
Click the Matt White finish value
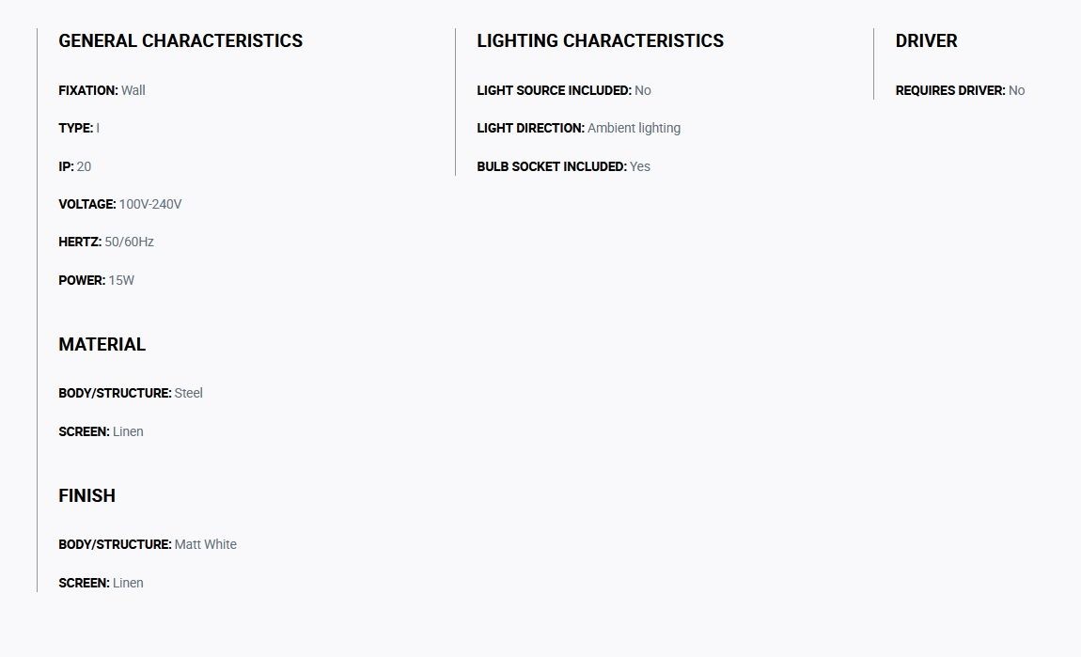pos(206,544)
